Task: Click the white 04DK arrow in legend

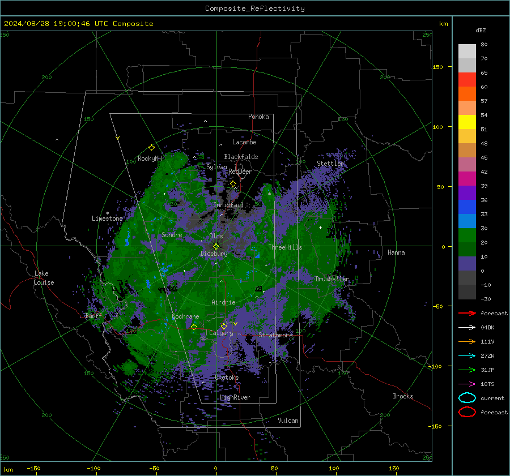Action: [x=467, y=328]
